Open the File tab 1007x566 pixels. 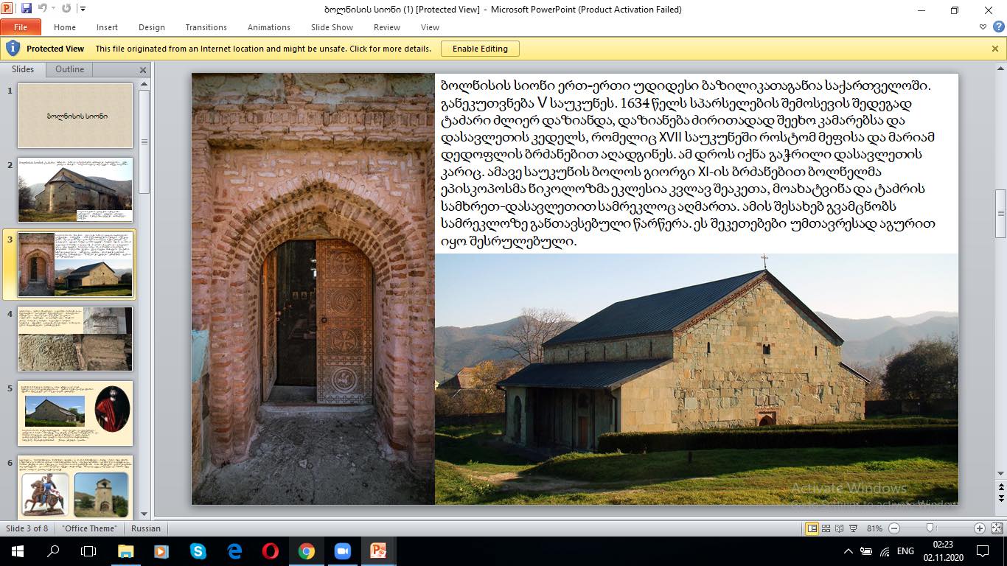tap(20, 27)
